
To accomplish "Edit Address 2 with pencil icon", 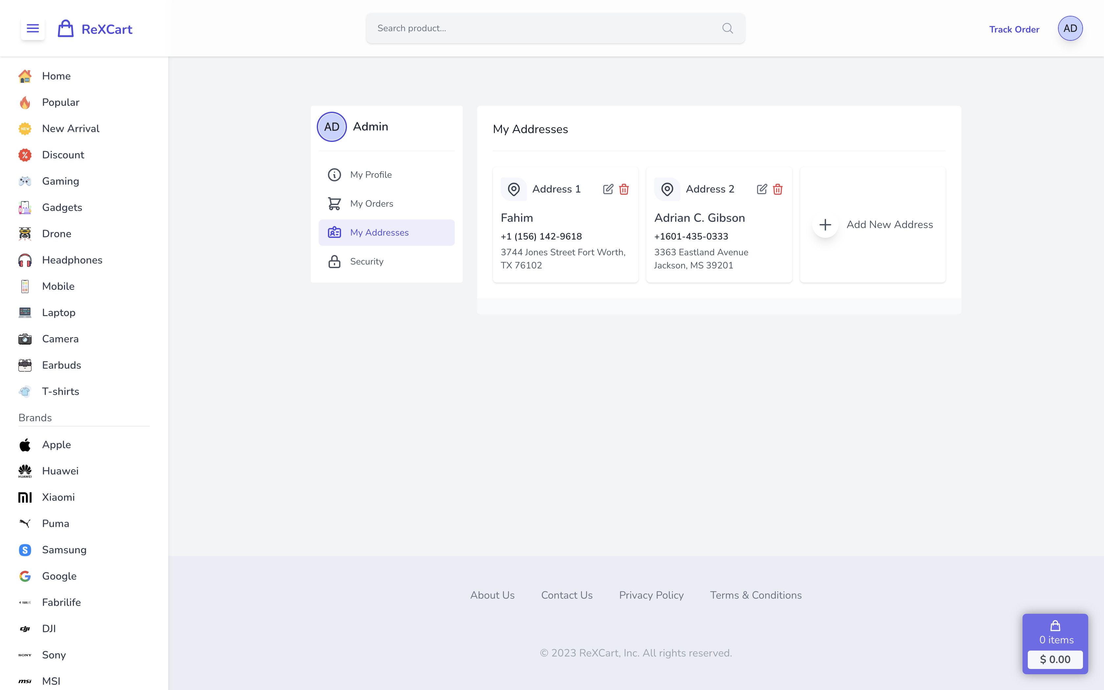I will [762, 189].
